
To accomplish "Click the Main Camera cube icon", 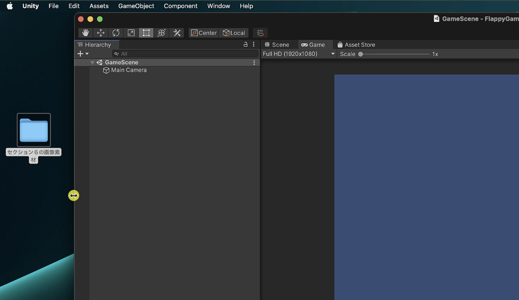I will click(x=106, y=70).
